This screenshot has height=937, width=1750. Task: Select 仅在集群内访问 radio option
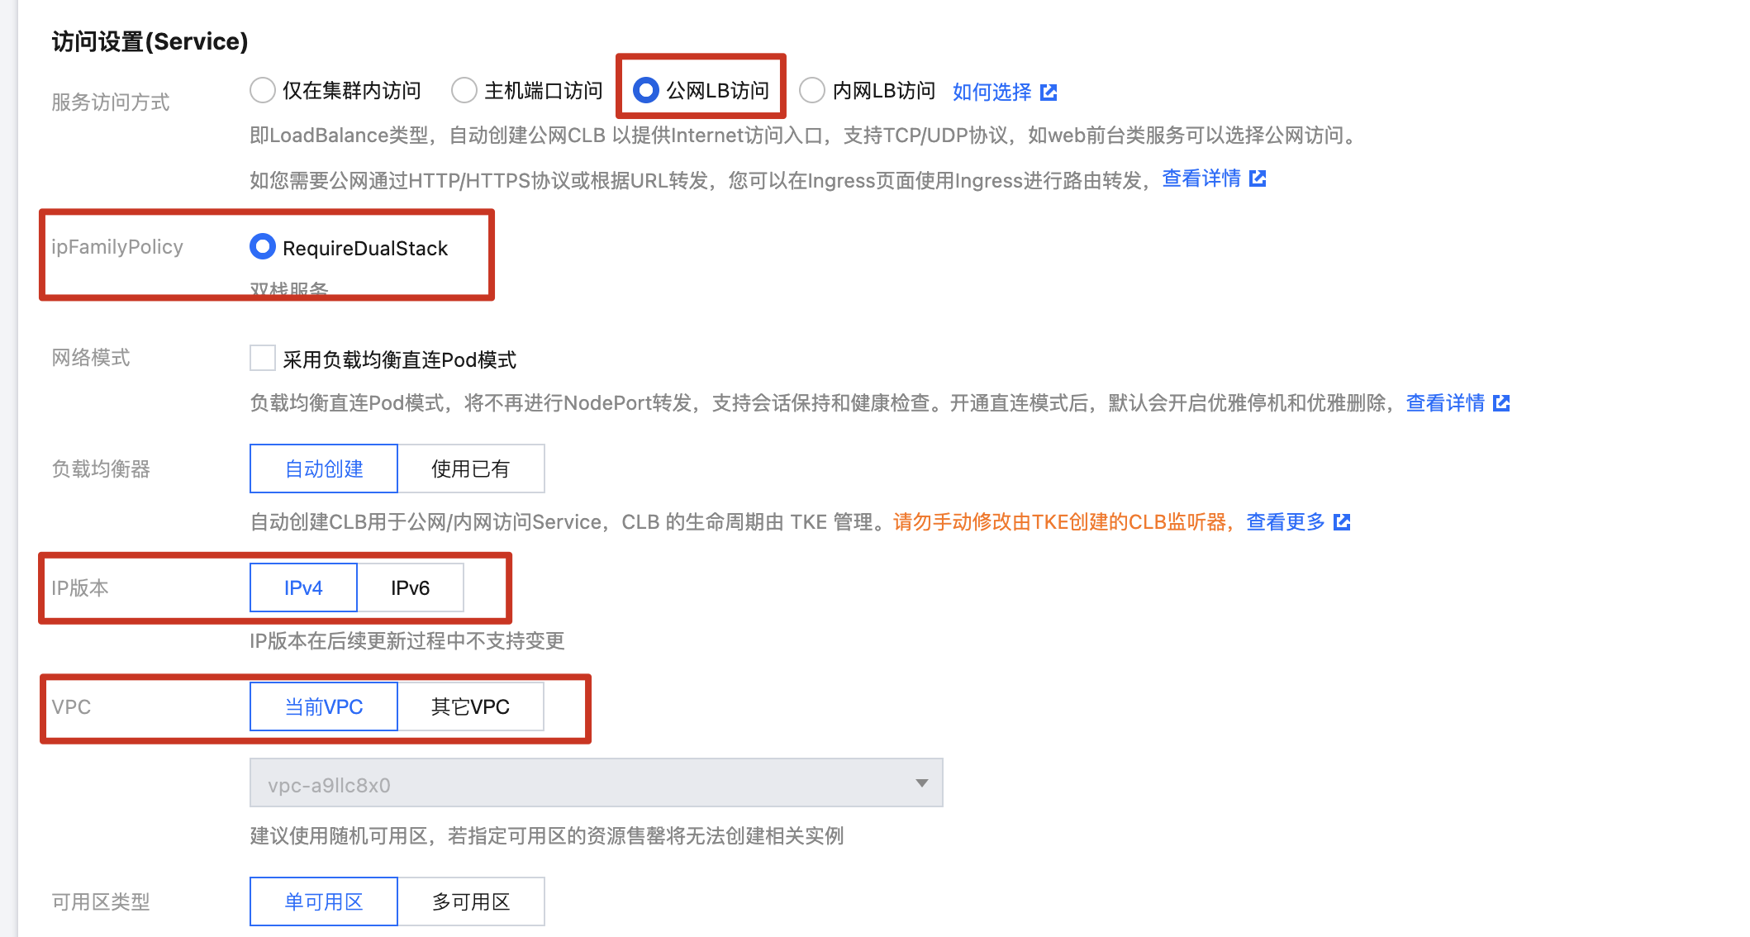tap(263, 90)
